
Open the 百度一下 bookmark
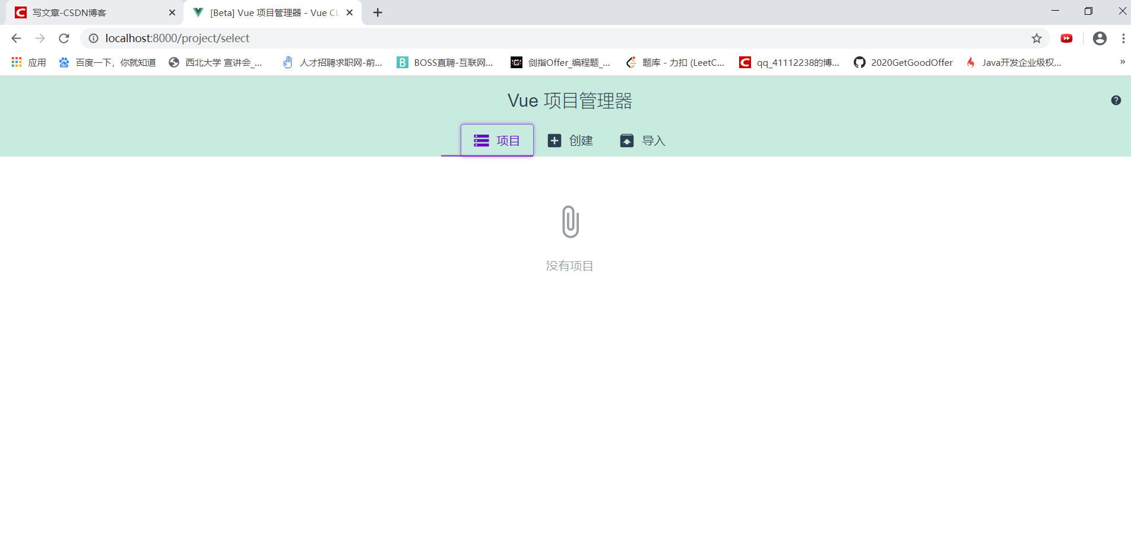click(107, 62)
